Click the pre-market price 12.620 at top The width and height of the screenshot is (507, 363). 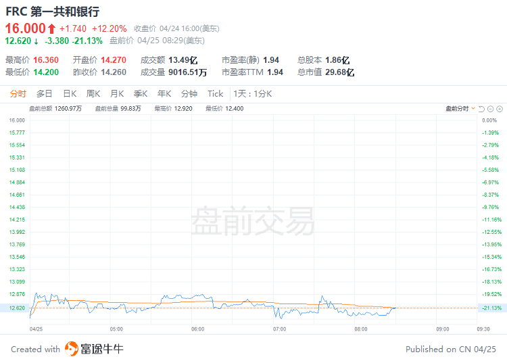(18, 41)
